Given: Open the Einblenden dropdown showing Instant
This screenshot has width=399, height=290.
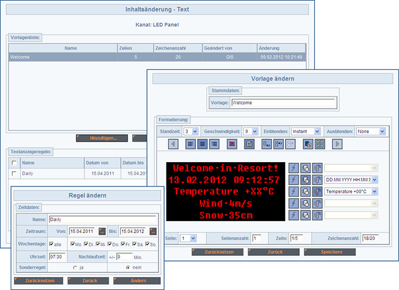Looking at the screenshot, I should pyautogui.click(x=306, y=131).
